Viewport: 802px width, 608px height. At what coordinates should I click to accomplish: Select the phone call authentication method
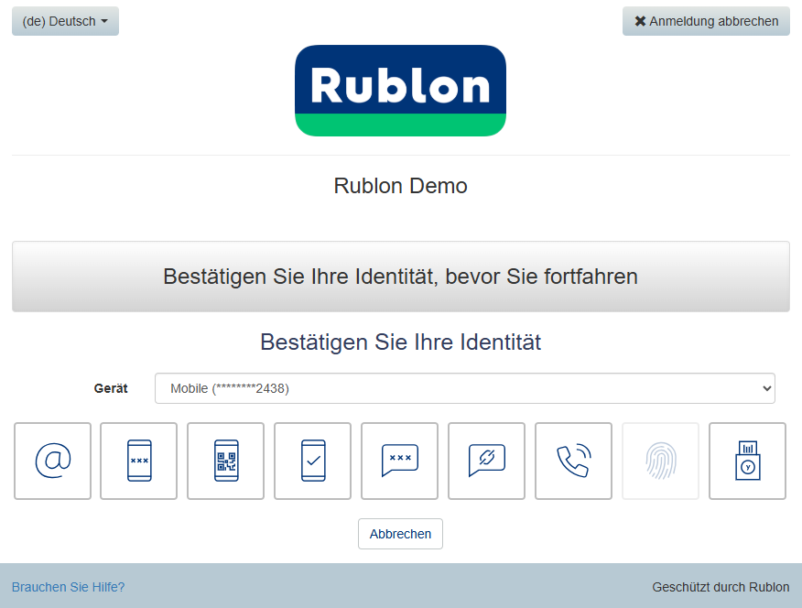tap(573, 461)
